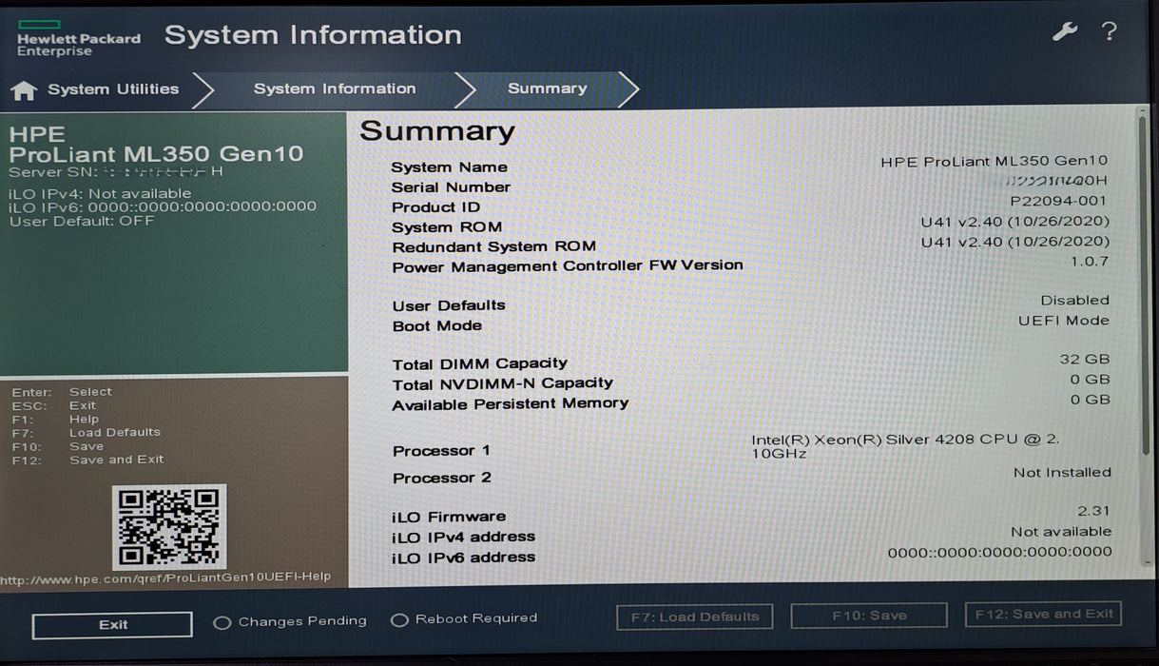Select the Serial Number row label

tap(452, 187)
